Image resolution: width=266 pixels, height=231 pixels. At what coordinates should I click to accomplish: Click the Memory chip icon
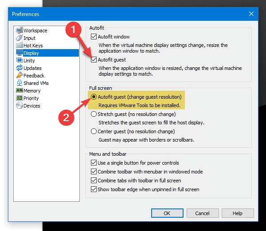(20, 90)
